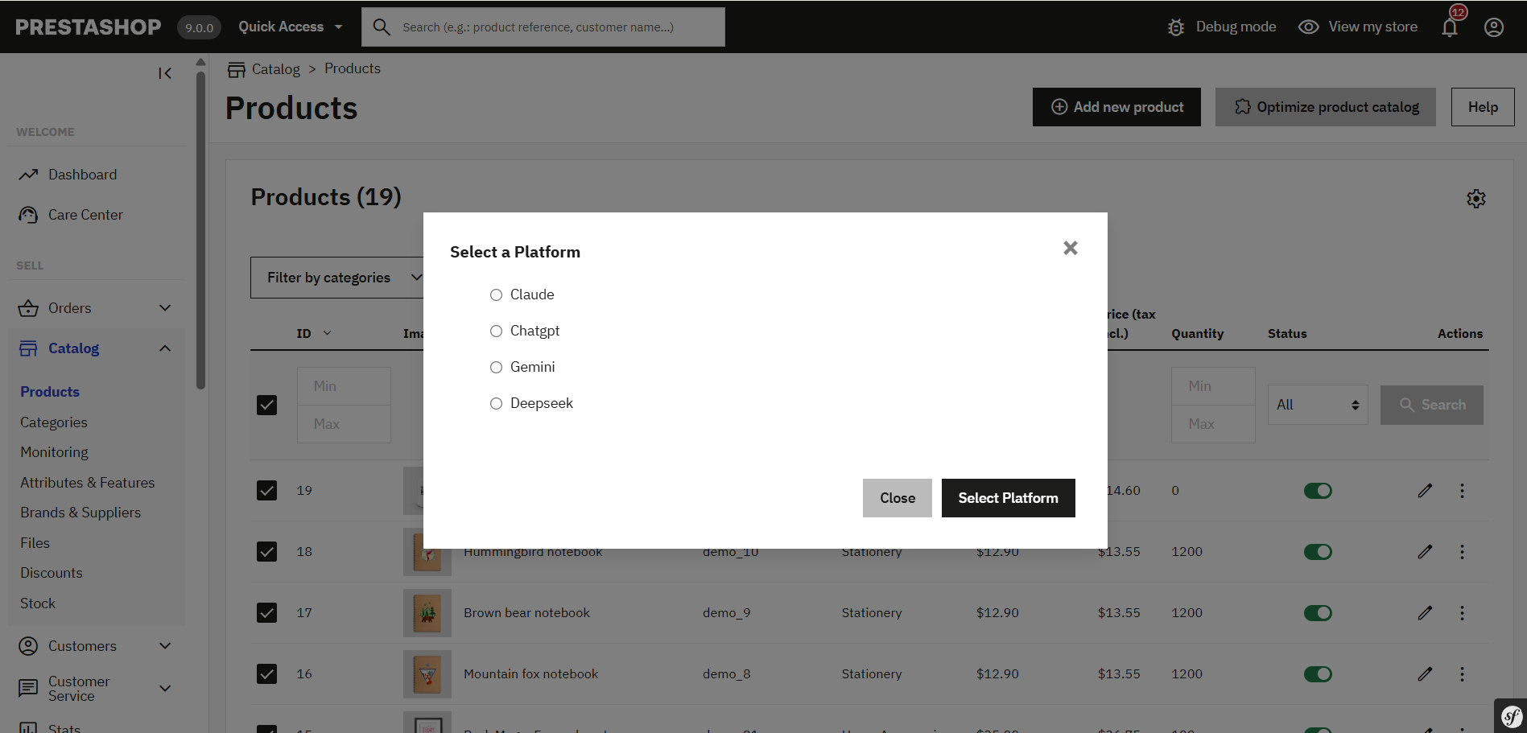Close the Select a Platform dialog with X
The image size is (1527, 733).
click(1070, 248)
